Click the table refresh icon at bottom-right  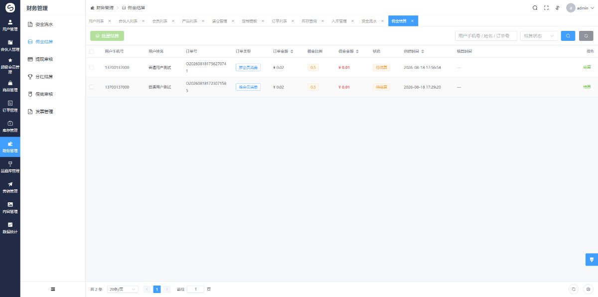[x=574, y=289]
